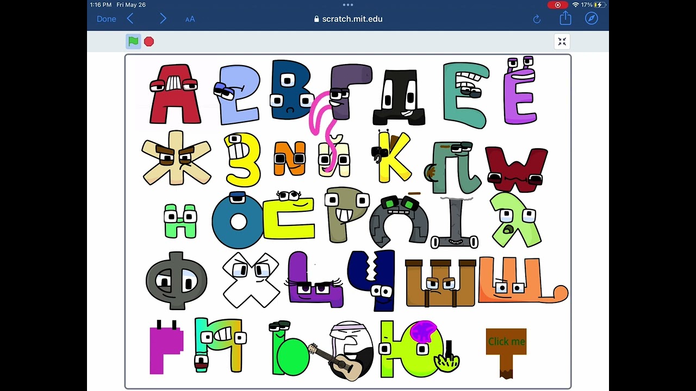This screenshot has height=391, width=696.
Task: Click the beige letter Ж character
Action: click(176, 158)
